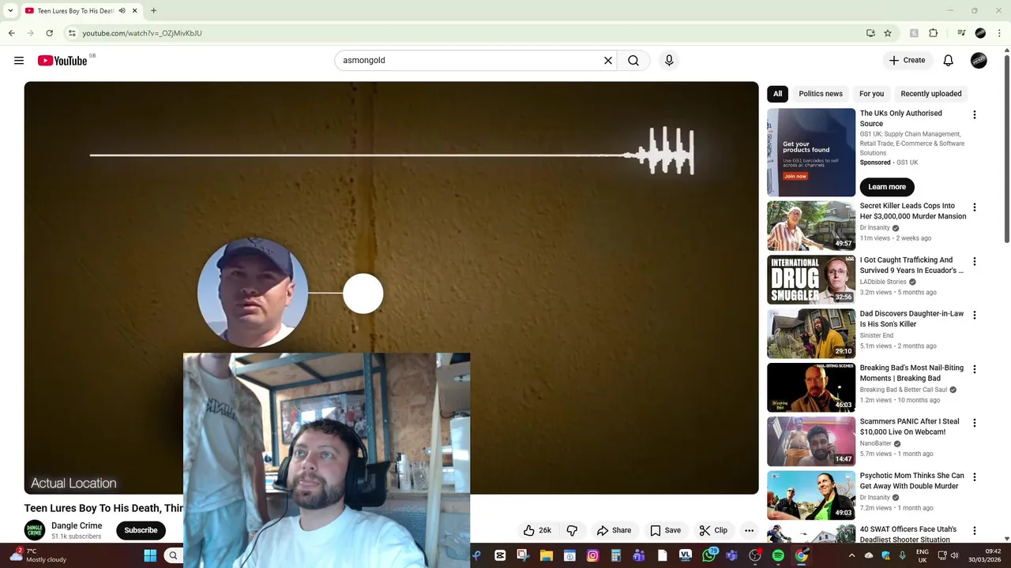Open Instagram from the taskbar
This screenshot has height=568, width=1011.
pos(592,556)
